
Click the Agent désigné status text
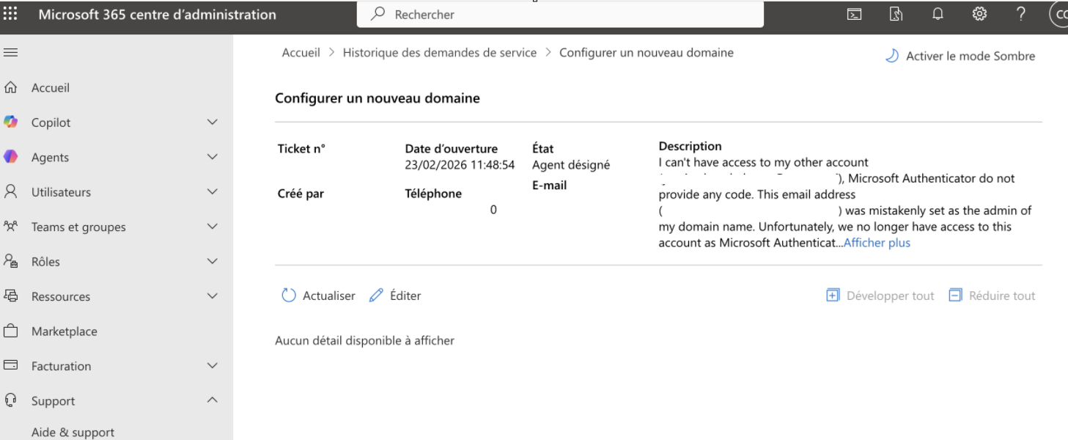571,165
